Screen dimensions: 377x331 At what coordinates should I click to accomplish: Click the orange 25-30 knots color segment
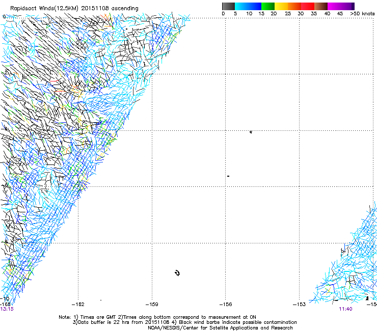click(294, 6)
